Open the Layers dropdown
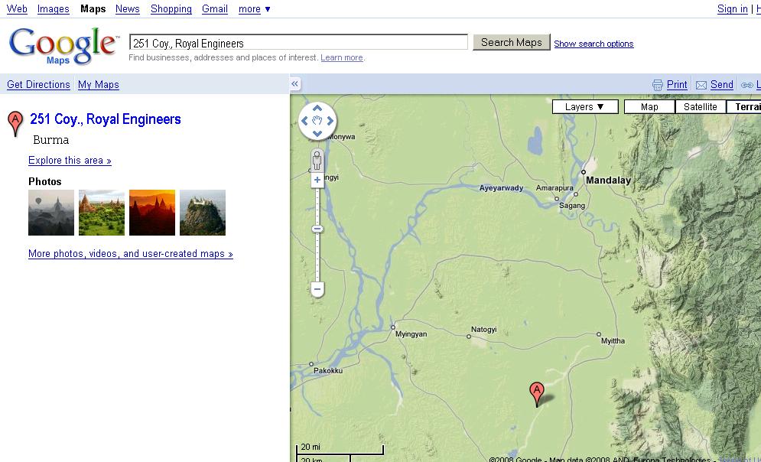This screenshot has width=761, height=462. click(585, 107)
